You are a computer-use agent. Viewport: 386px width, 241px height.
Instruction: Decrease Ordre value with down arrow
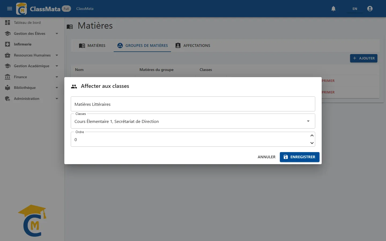tap(312, 143)
